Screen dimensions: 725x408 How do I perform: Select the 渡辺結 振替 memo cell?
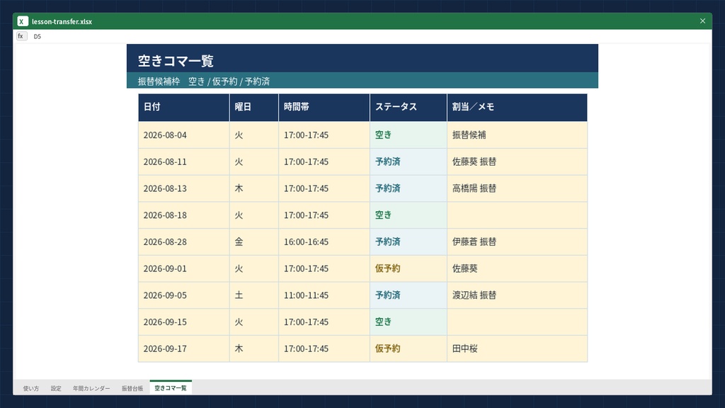coord(518,295)
